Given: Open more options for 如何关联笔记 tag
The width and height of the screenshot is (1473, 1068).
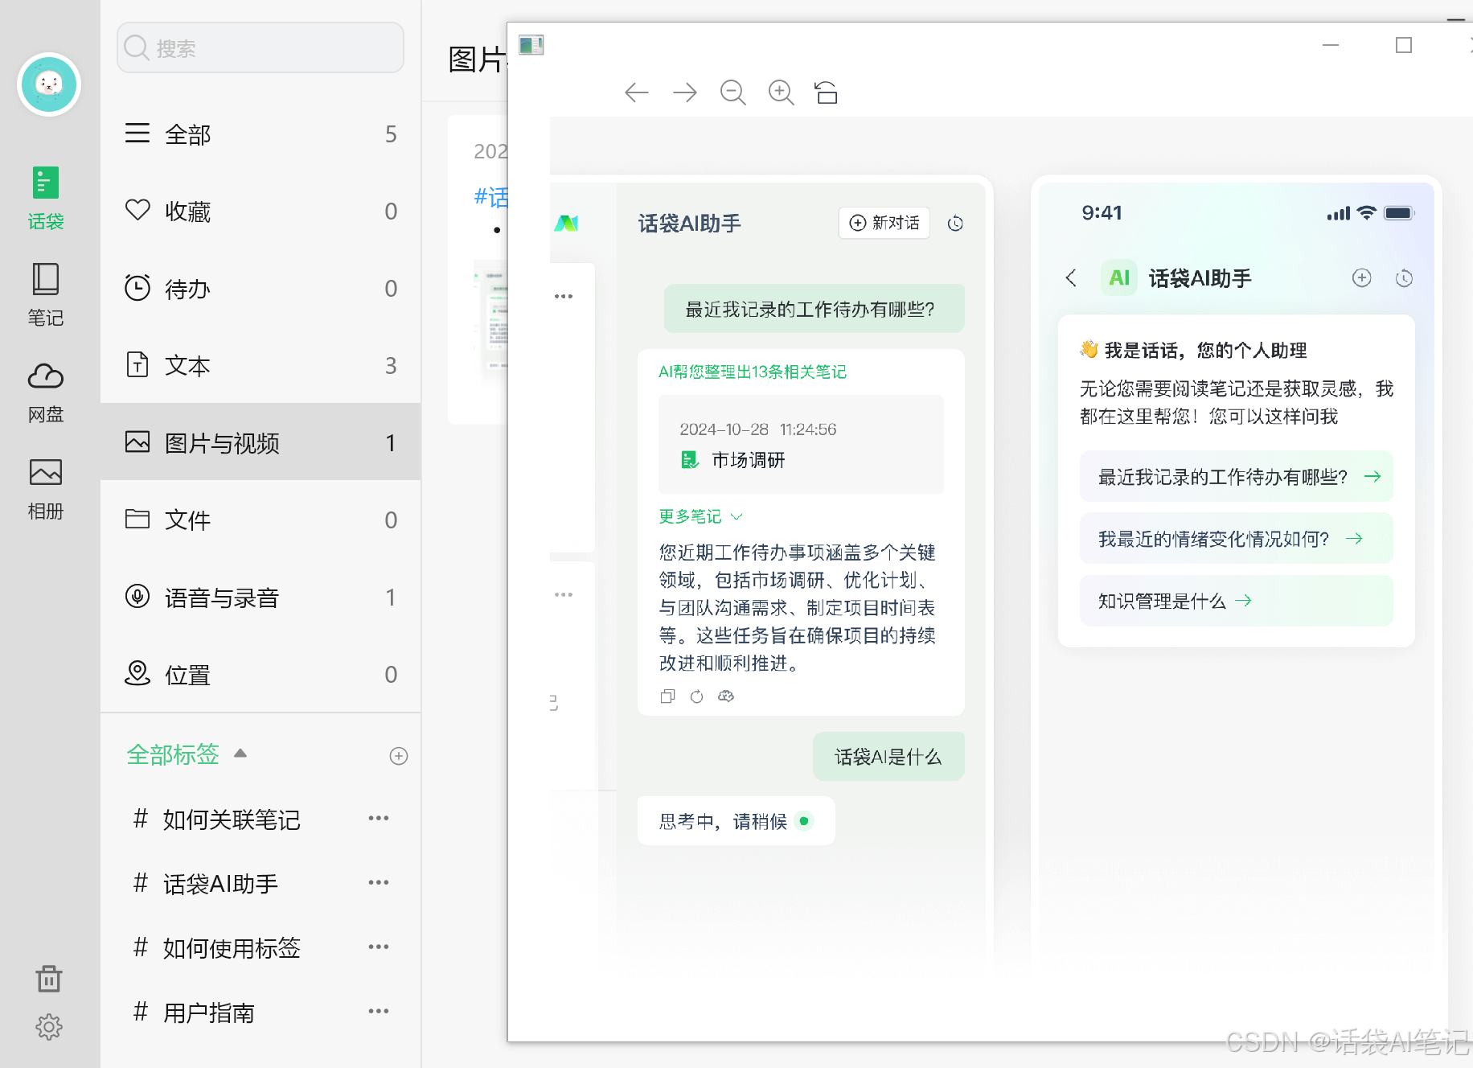Looking at the screenshot, I should 379,818.
